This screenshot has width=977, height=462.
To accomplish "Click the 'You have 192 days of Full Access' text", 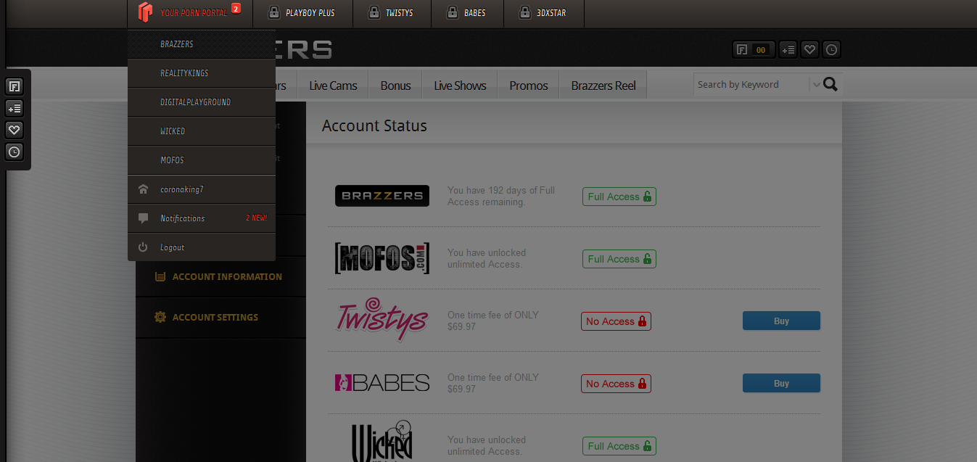I will tap(501, 196).
